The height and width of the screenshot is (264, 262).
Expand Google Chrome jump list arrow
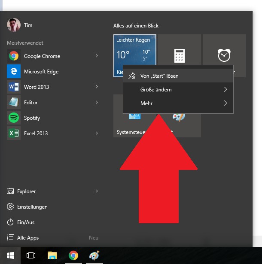(97, 56)
